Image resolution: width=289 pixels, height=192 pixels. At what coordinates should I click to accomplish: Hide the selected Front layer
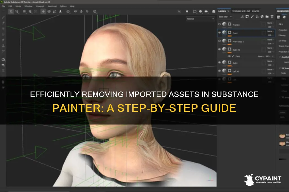click(219, 33)
